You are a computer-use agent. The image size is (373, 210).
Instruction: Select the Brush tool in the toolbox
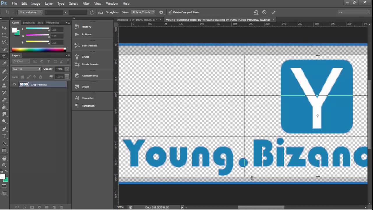pos(4,78)
